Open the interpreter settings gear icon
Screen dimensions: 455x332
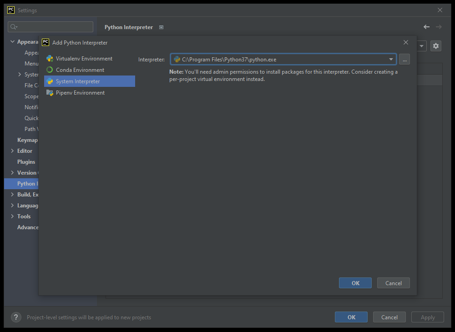click(436, 46)
